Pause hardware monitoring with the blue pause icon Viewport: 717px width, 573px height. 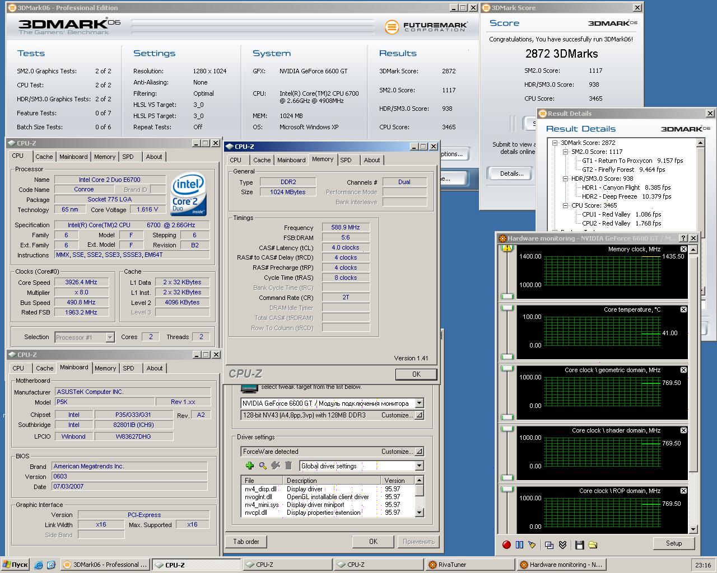click(519, 544)
